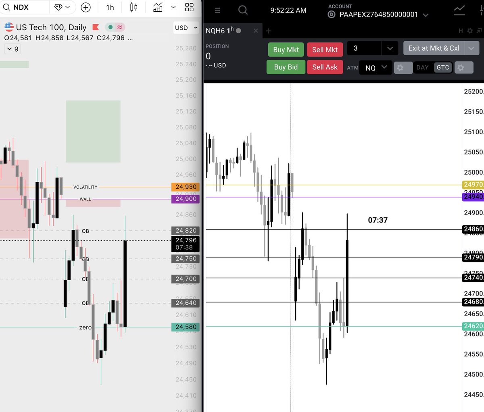
Task: Select GTC order duration
Action: pyautogui.click(x=442, y=67)
